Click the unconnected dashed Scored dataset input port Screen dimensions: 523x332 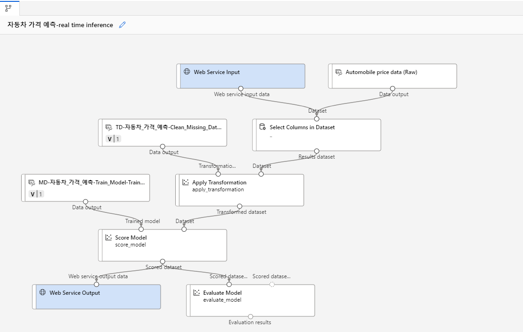272,284
